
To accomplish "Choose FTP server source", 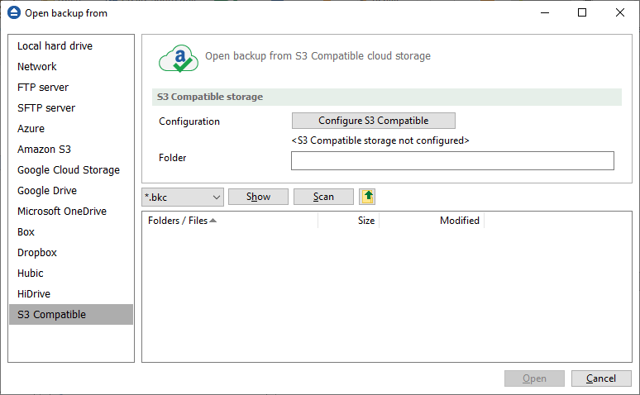I will coord(71,88).
